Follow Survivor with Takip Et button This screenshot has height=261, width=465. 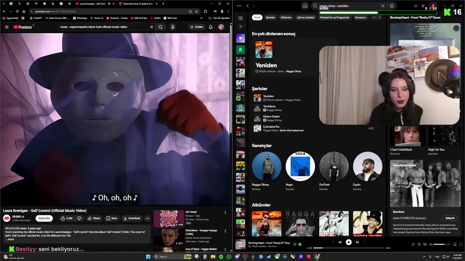point(450,218)
